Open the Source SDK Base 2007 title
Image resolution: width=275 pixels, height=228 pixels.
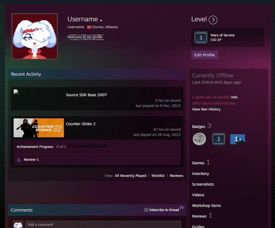pyautogui.click(x=86, y=95)
